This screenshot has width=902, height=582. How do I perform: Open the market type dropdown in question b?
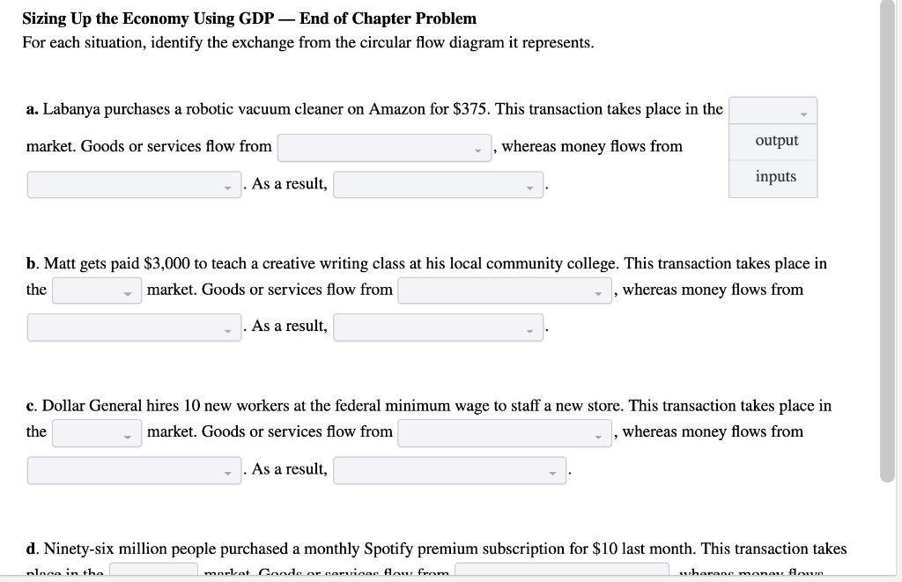pos(96,290)
